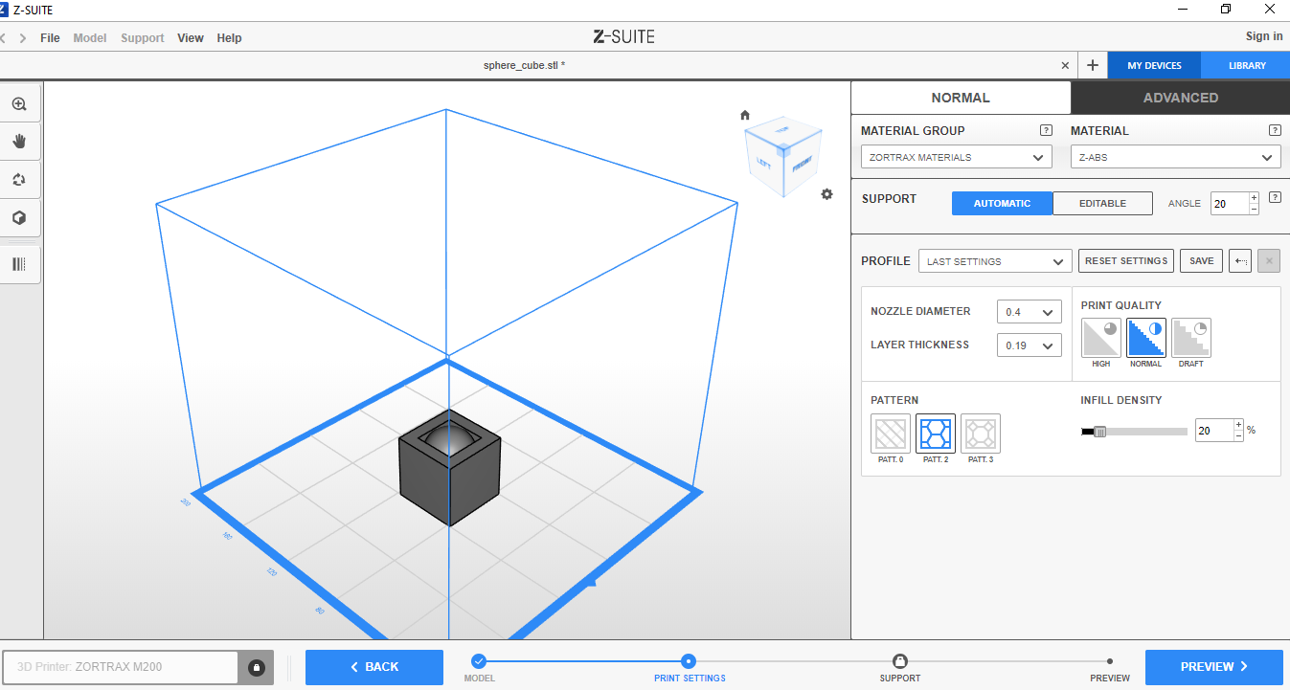Activate the Pan hand tool
This screenshot has width=1290, height=690.
[19, 142]
